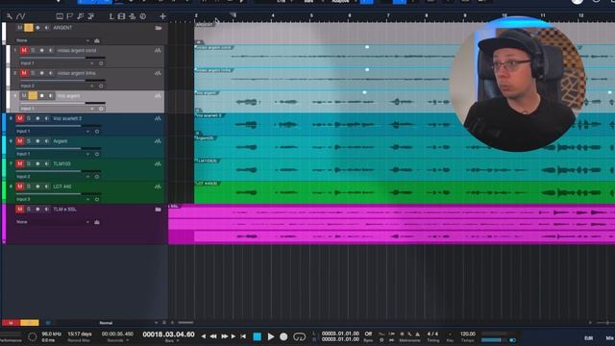
Task: Click the TLM x SSL bus icon
Action: click(x=97, y=222)
